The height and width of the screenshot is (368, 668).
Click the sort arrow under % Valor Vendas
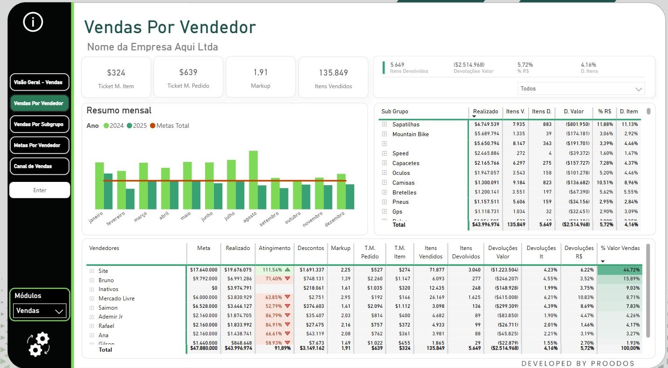pyautogui.click(x=603, y=262)
